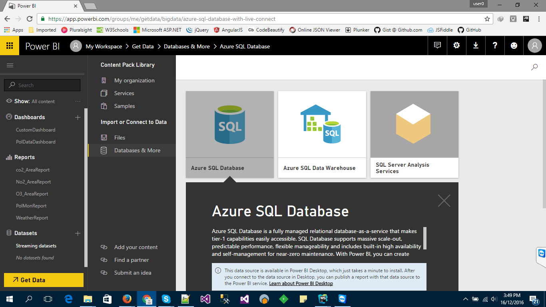Go to My Workspace breadcrumb

coord(104,46)
